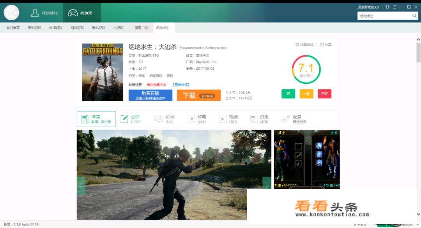Click the main gameplay screenshot
Viewport: 421px width, 228px height.
pyautogui.click(x=174, y=175)
